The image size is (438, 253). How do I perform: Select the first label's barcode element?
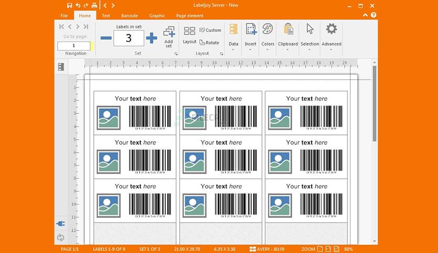[150, 117]
